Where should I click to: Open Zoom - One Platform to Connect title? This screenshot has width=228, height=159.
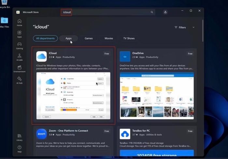[x=68, y=131]
